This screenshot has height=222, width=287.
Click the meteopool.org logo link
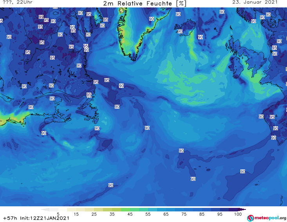click(266, 218)
